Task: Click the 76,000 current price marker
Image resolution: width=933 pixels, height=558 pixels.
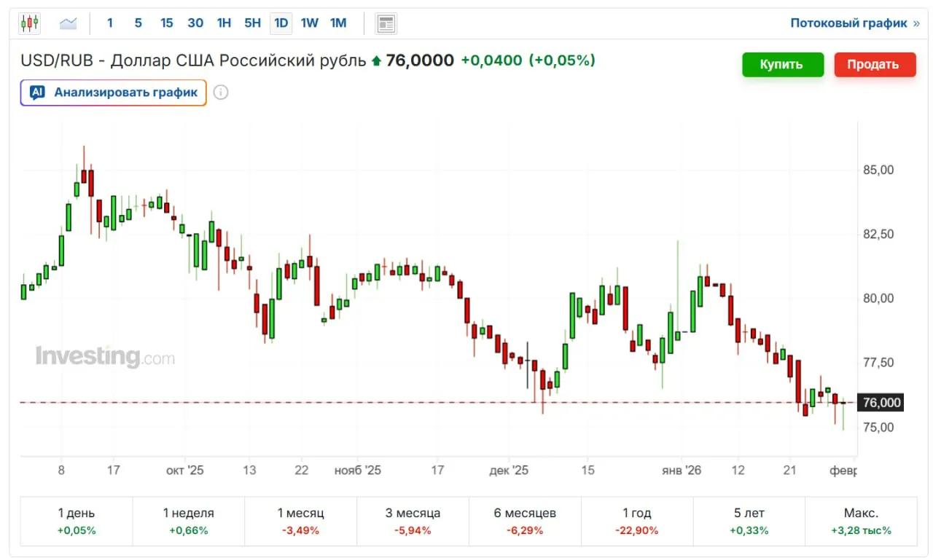Action: point(881,403)
